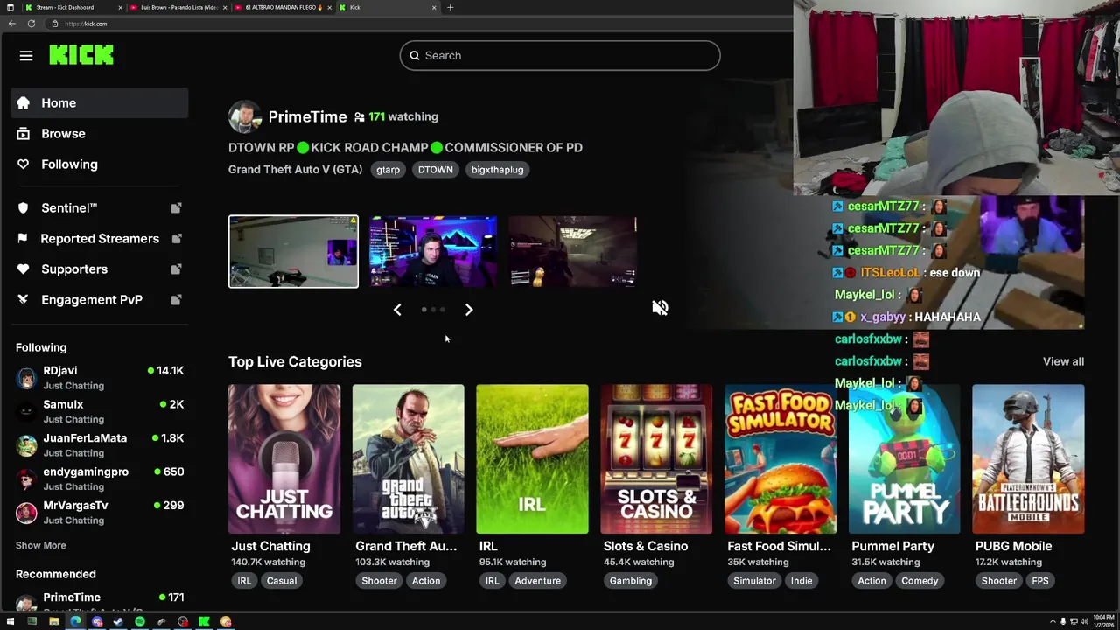Open Sentinel external link
The height and width of the screenshot is (630, 1120).
pos(100,208)
